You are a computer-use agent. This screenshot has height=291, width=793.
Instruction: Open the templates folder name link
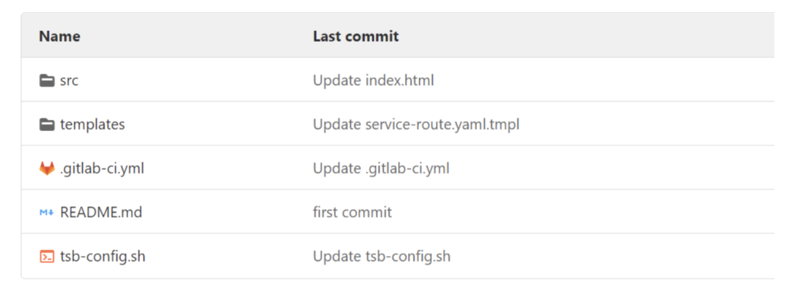[93, 125]
